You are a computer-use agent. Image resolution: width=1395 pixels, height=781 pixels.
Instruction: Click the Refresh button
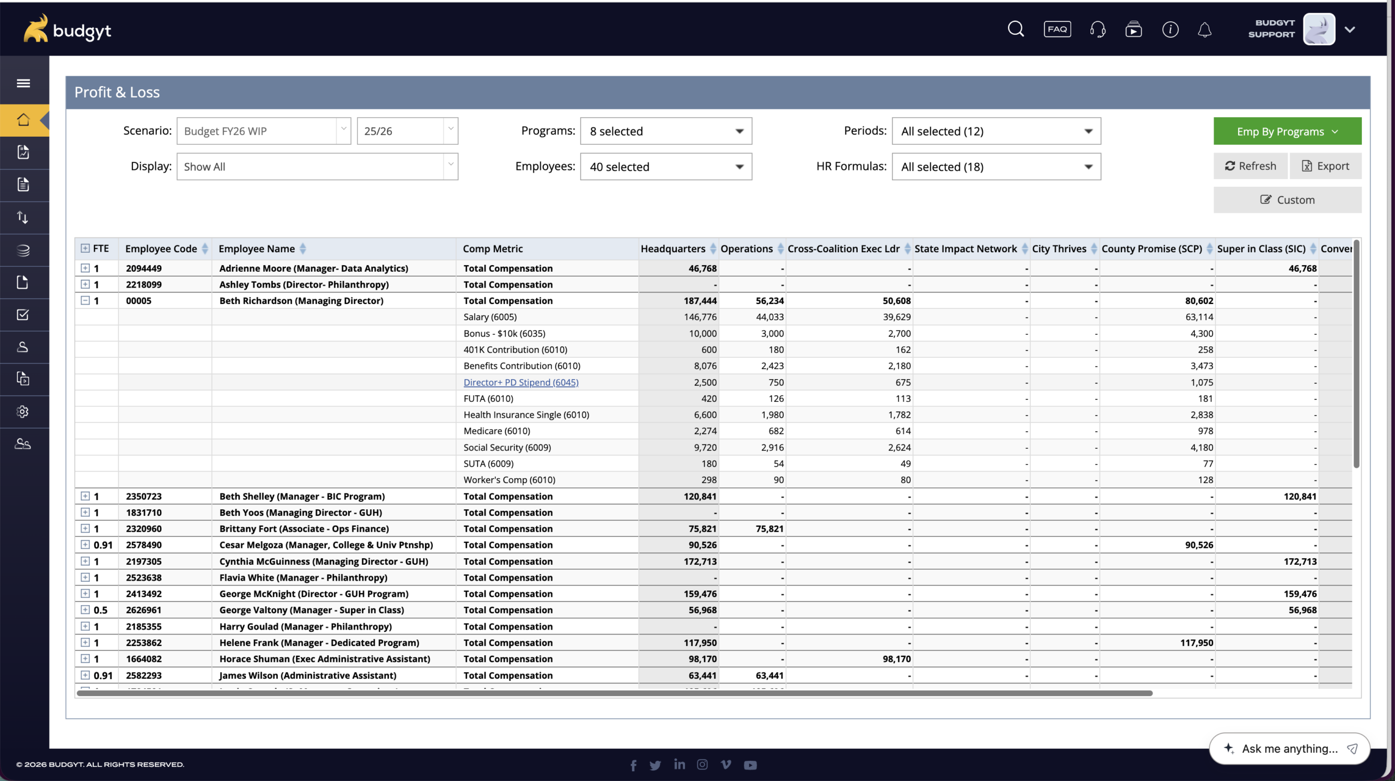tap(1251, 166)
